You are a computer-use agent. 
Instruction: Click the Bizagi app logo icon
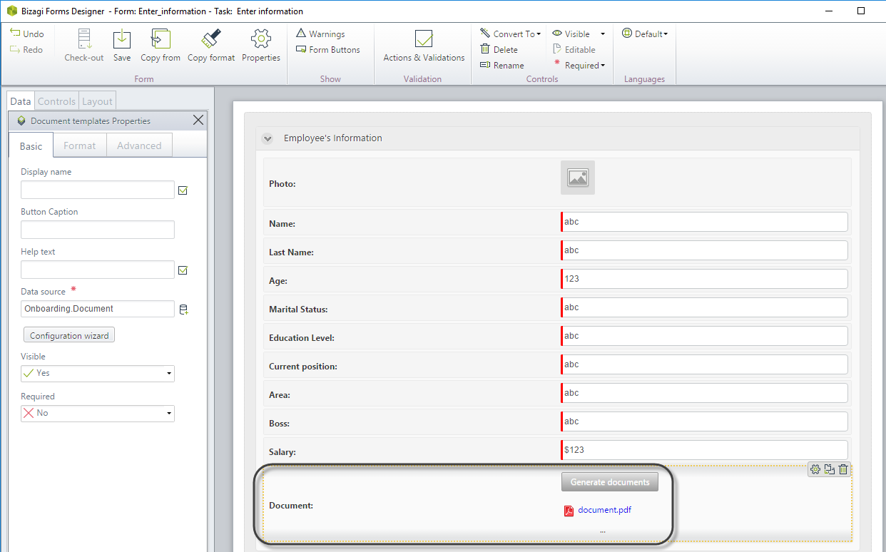(x=11, y=11)
